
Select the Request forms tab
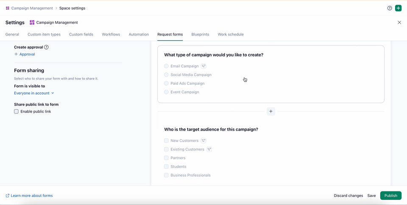(x=170, y=34)
